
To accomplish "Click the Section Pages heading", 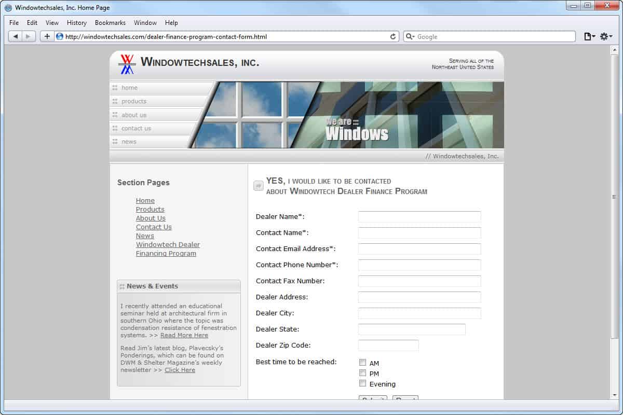I will coord(143,183).
